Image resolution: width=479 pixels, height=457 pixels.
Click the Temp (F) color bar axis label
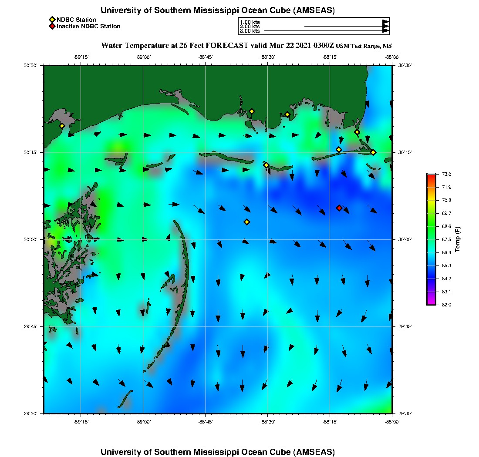458,239
